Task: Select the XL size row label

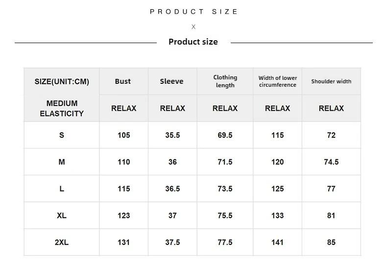Action: point(62,216)
